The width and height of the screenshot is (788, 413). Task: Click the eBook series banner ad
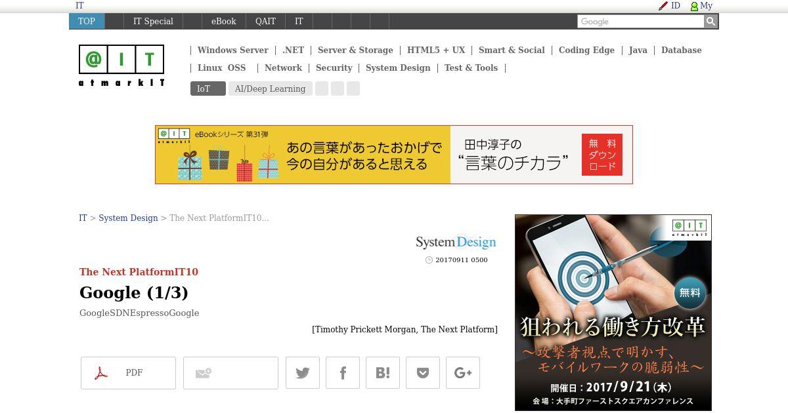point(394,155)
